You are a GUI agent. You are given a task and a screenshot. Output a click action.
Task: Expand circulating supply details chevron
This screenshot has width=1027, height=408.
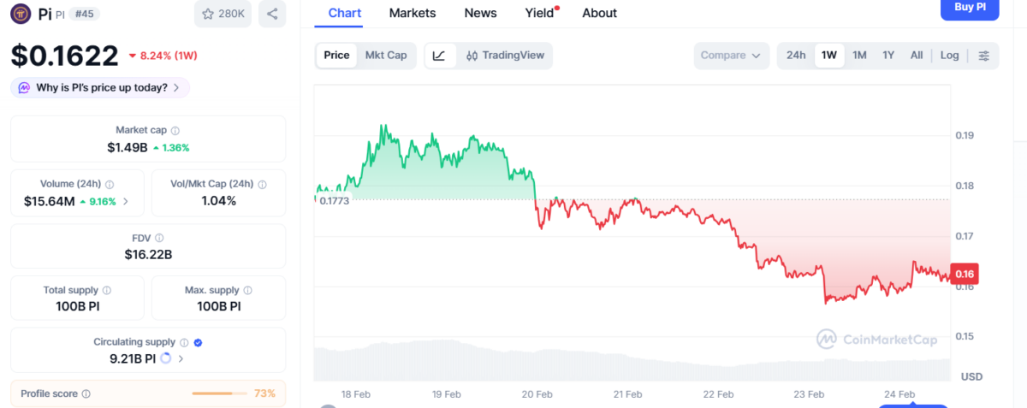[181, 359]
